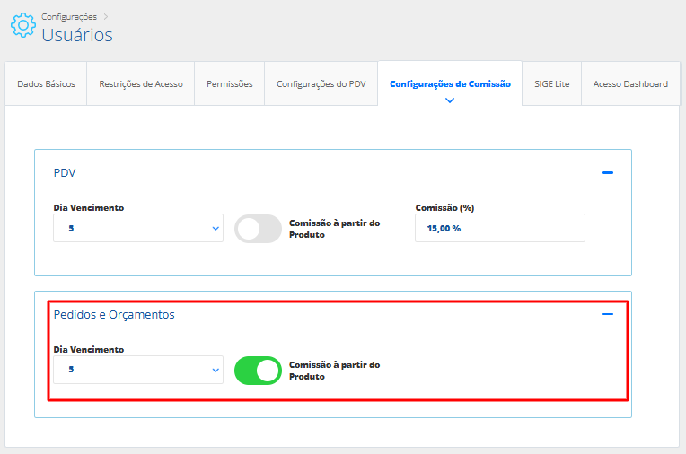Enable product commission toggle in PDV
The height and width of the screenshot is (454, 686).
click(258, 229)
